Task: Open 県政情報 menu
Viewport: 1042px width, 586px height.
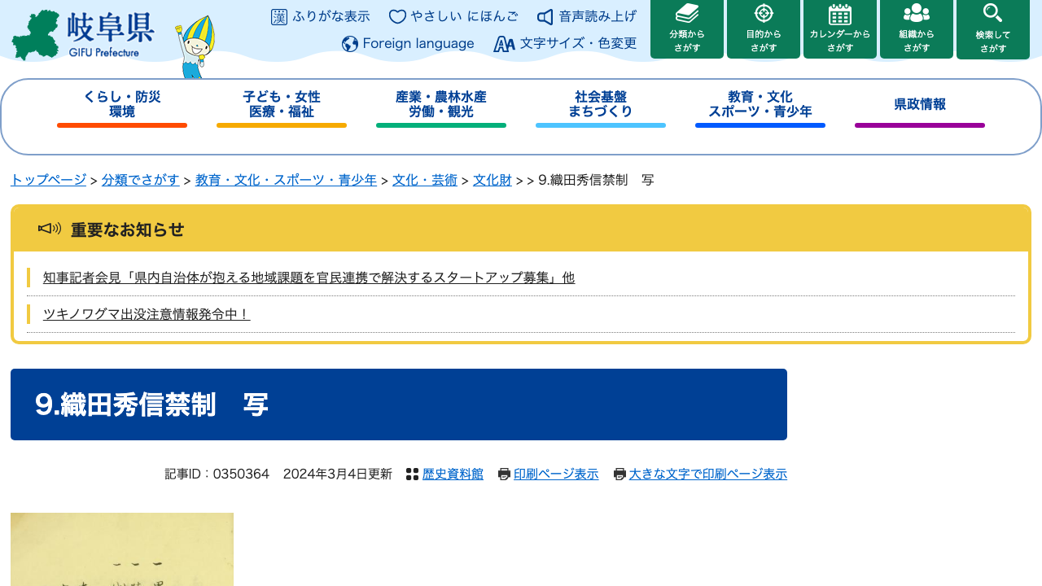Action: (920, 107)
